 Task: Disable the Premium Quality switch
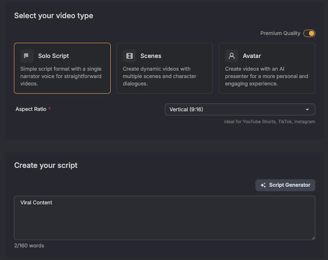309,33
